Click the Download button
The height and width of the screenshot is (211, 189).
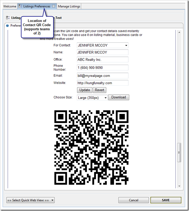pyautogui.click(x=119, y=97)
